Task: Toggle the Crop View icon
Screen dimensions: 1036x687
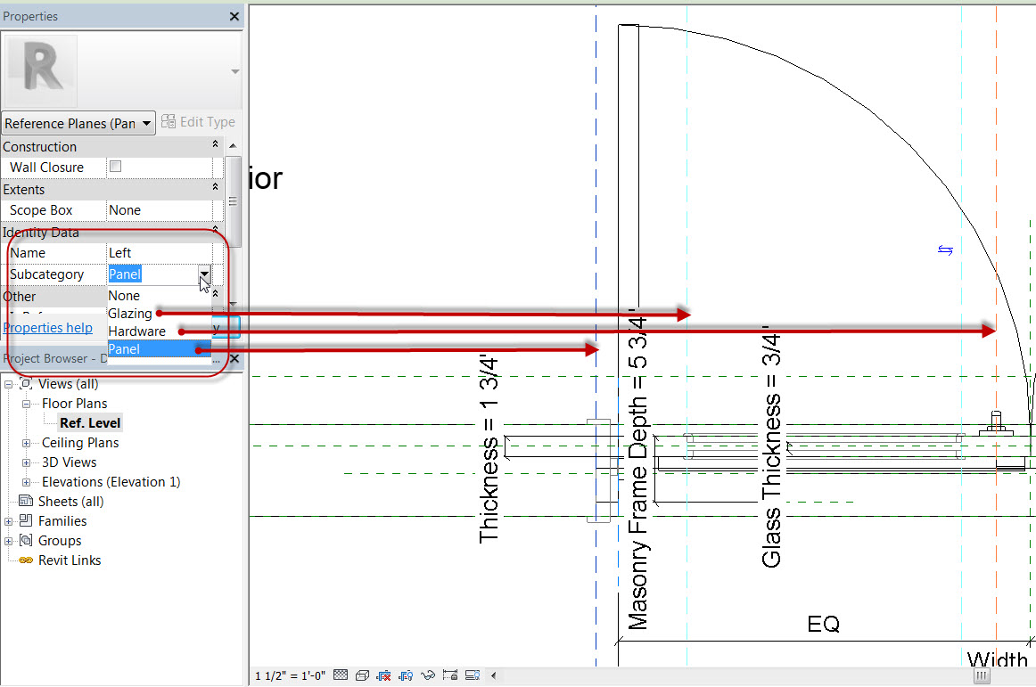Action: click(383, 675)
